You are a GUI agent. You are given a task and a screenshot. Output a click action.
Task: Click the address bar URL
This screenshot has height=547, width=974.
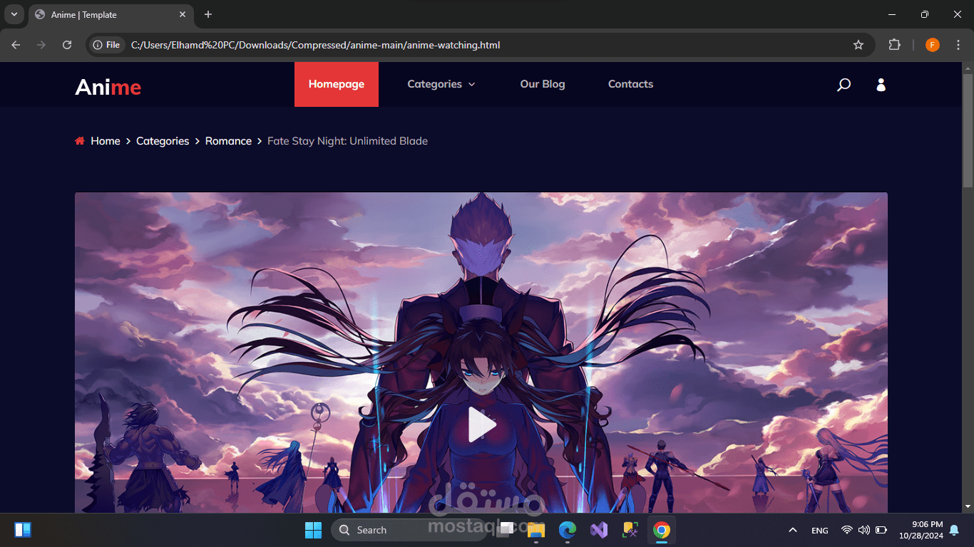(315, 45)
